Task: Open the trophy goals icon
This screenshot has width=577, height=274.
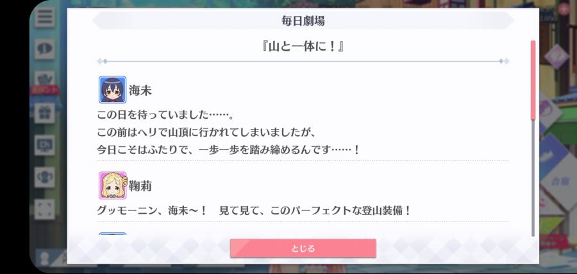Action: click(44, 177)
